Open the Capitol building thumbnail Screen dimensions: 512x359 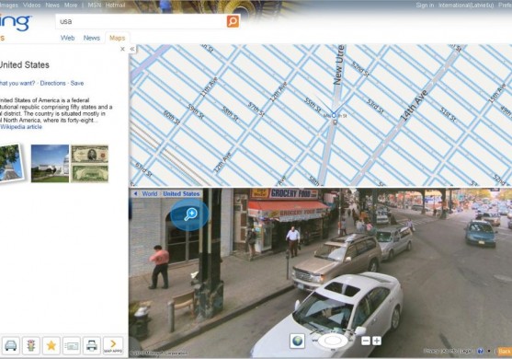[x=50, y=164]
